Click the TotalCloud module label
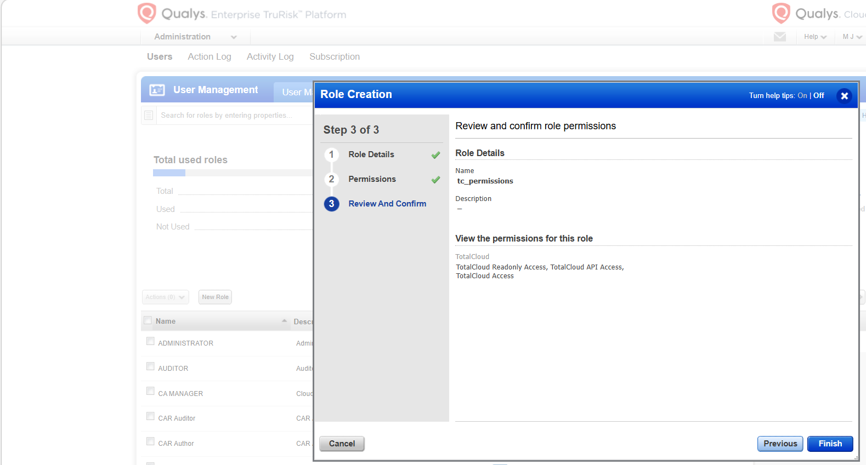Screen dimensions: 866x465 [472, 257]
